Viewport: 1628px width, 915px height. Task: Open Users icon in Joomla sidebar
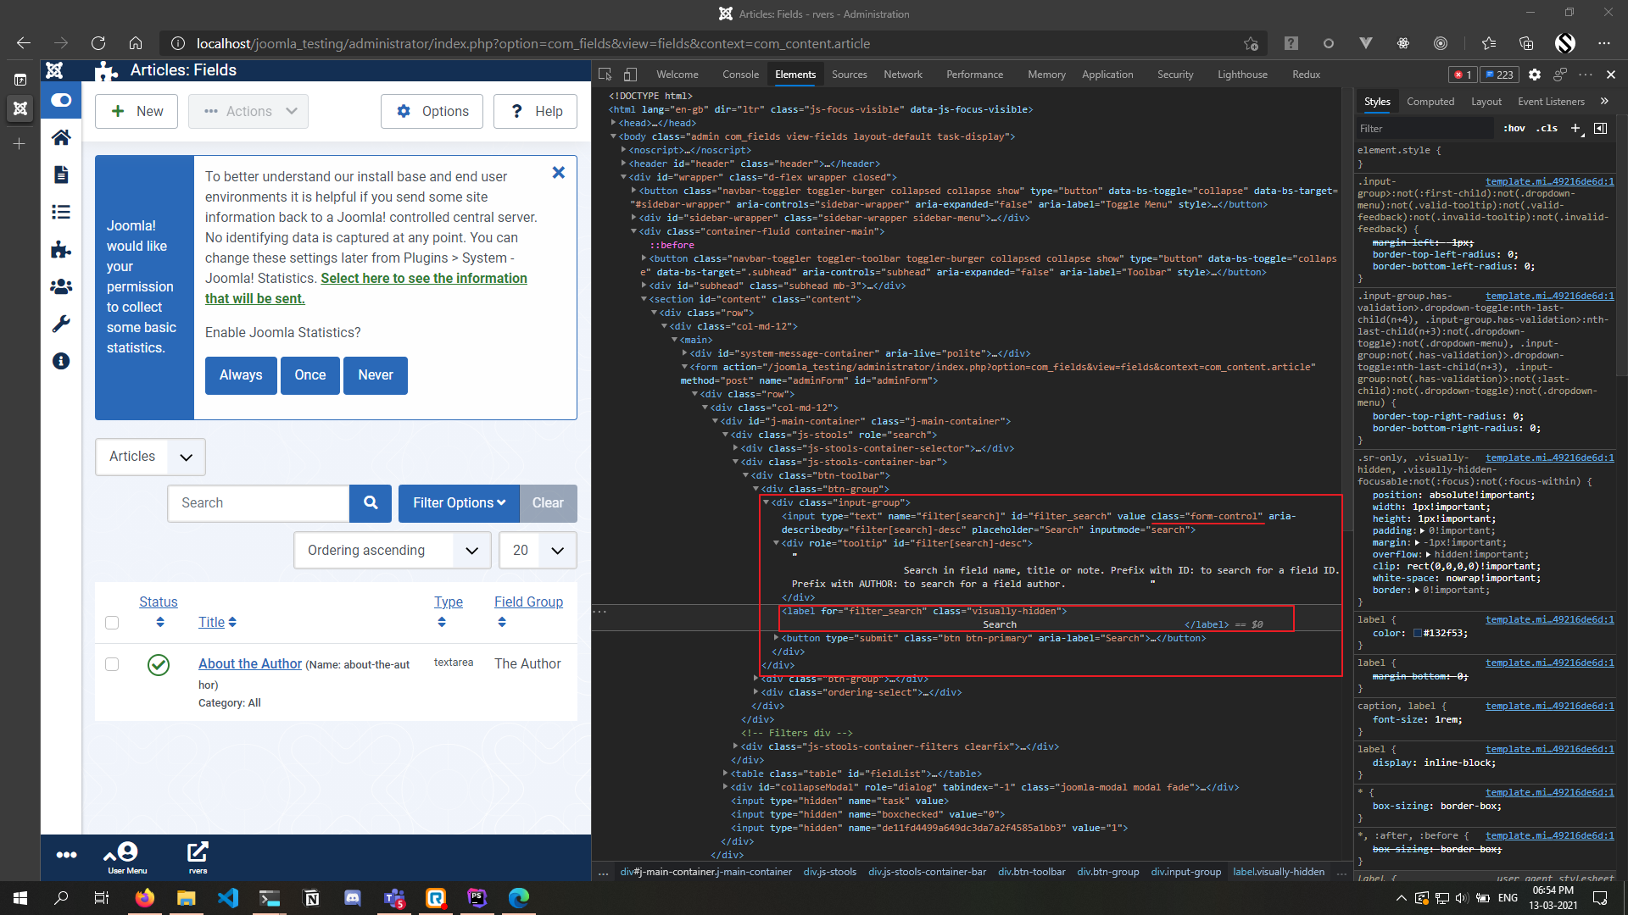tap(61, 286)
